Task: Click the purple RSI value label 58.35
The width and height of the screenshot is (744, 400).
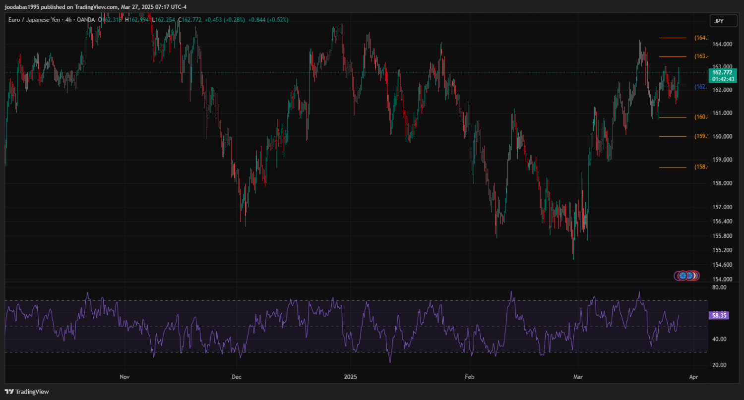Action: (719, 315)
